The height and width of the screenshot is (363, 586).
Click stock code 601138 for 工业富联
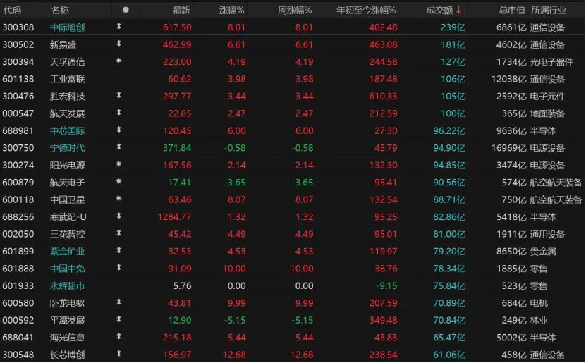[17, 79]
